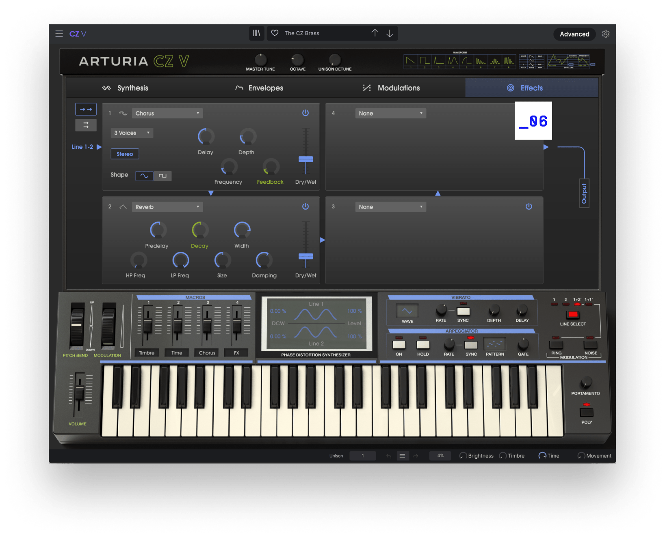Choose parallel effects routing icon
Viewport: 665px width, 537px height.
(86, 125)
